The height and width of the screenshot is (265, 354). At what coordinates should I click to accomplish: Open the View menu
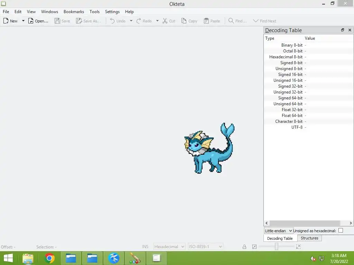31,11
